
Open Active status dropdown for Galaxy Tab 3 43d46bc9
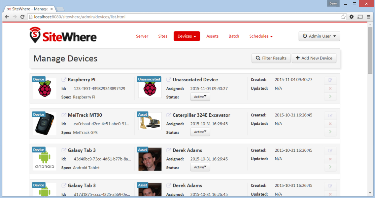(200, 167)
